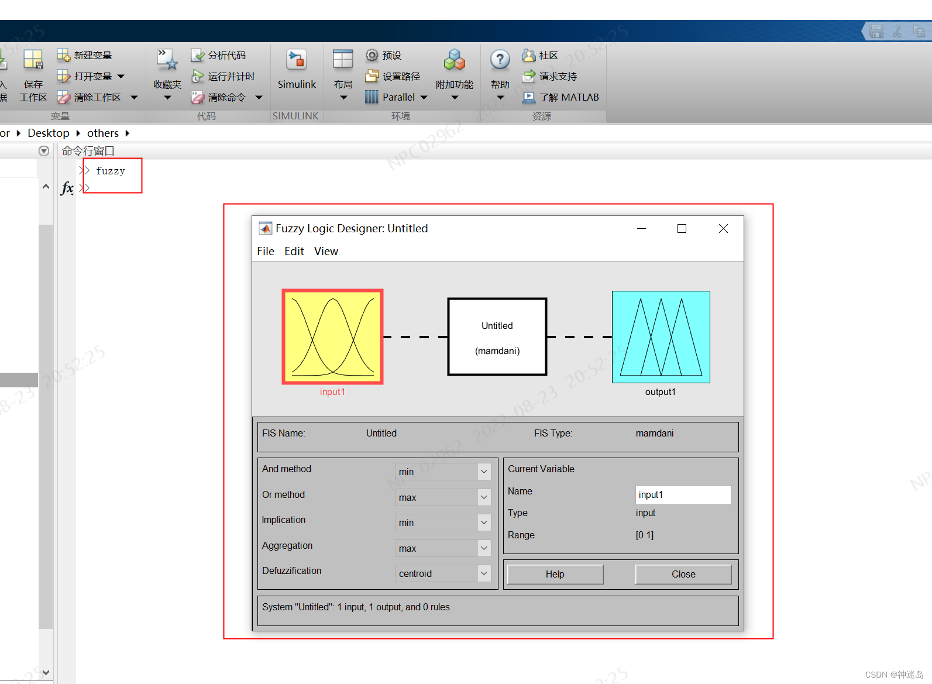Expand the Open Variable dropdown arrow
932x684 pixels.
pyautogui.click(x=121, y=77)
